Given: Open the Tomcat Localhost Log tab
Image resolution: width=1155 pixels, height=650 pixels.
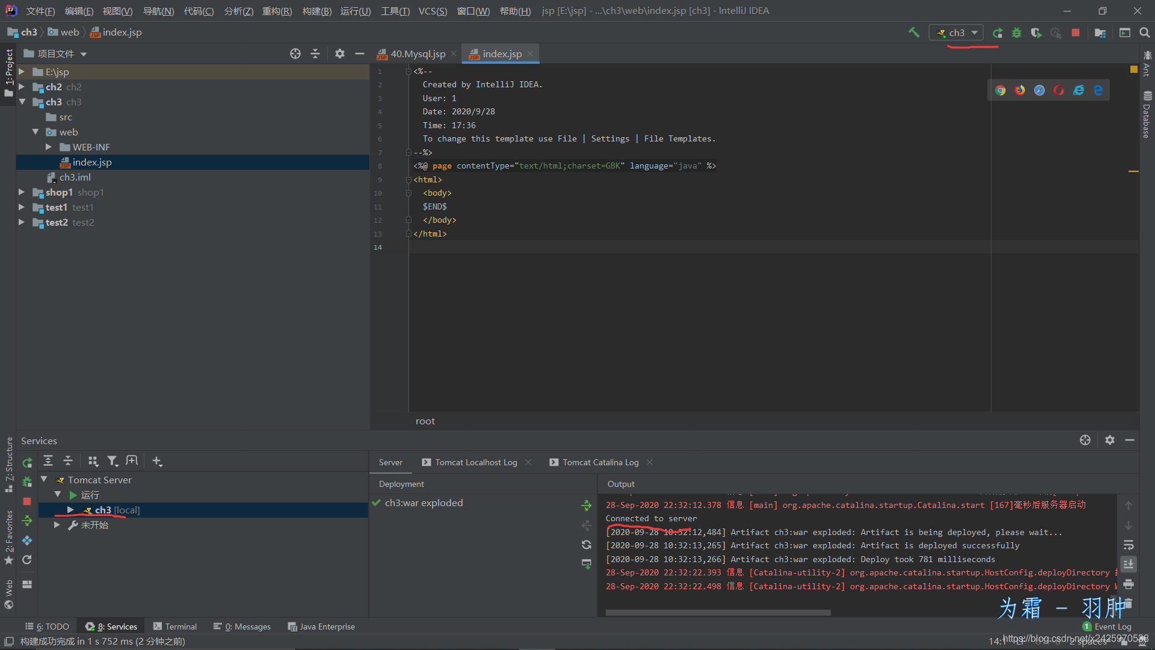Looking at the screenshot, I should (477, 462).
